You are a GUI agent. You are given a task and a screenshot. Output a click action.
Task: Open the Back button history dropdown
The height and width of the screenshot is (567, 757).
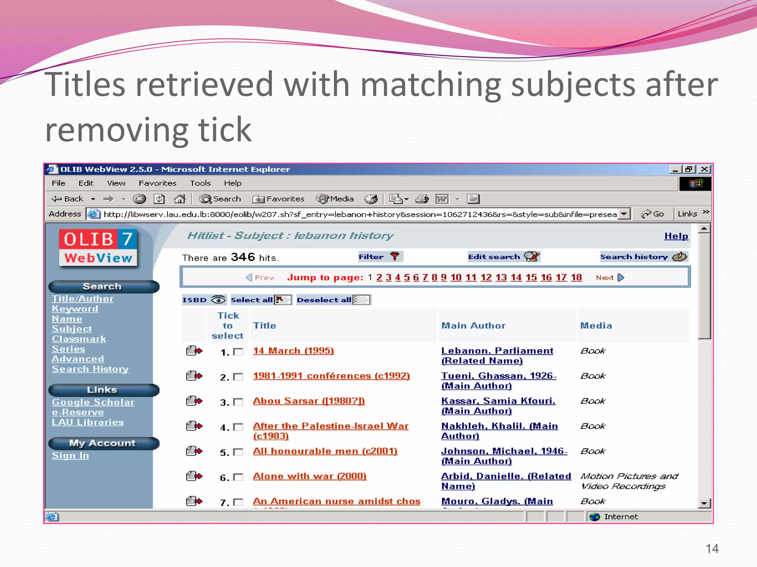tap(93, 199)
